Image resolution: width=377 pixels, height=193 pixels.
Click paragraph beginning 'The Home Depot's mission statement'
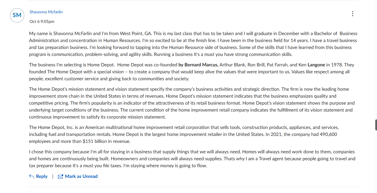point(192,103)
